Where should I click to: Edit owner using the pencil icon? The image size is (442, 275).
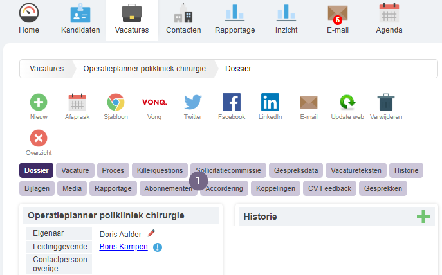click(x=151, y=233)
